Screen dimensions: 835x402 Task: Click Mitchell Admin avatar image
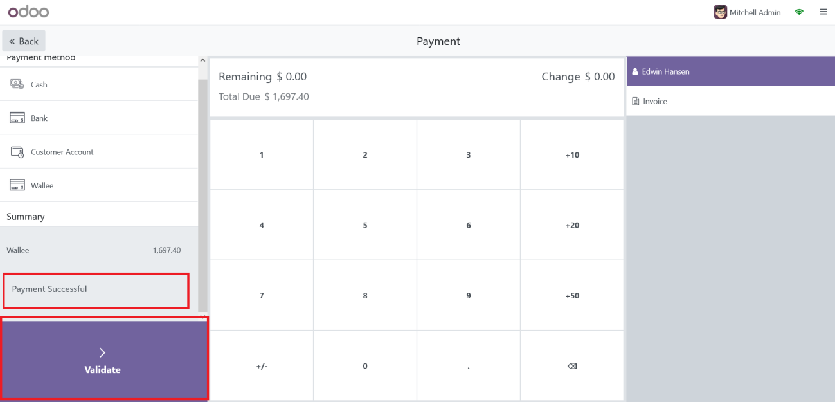point(720,12)
